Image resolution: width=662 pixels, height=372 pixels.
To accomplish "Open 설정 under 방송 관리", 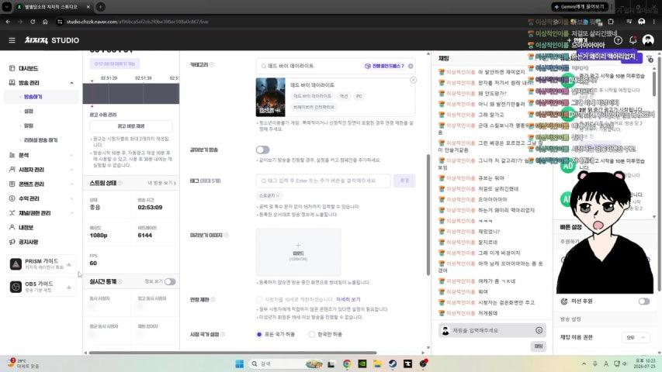I will pos(29,111).
